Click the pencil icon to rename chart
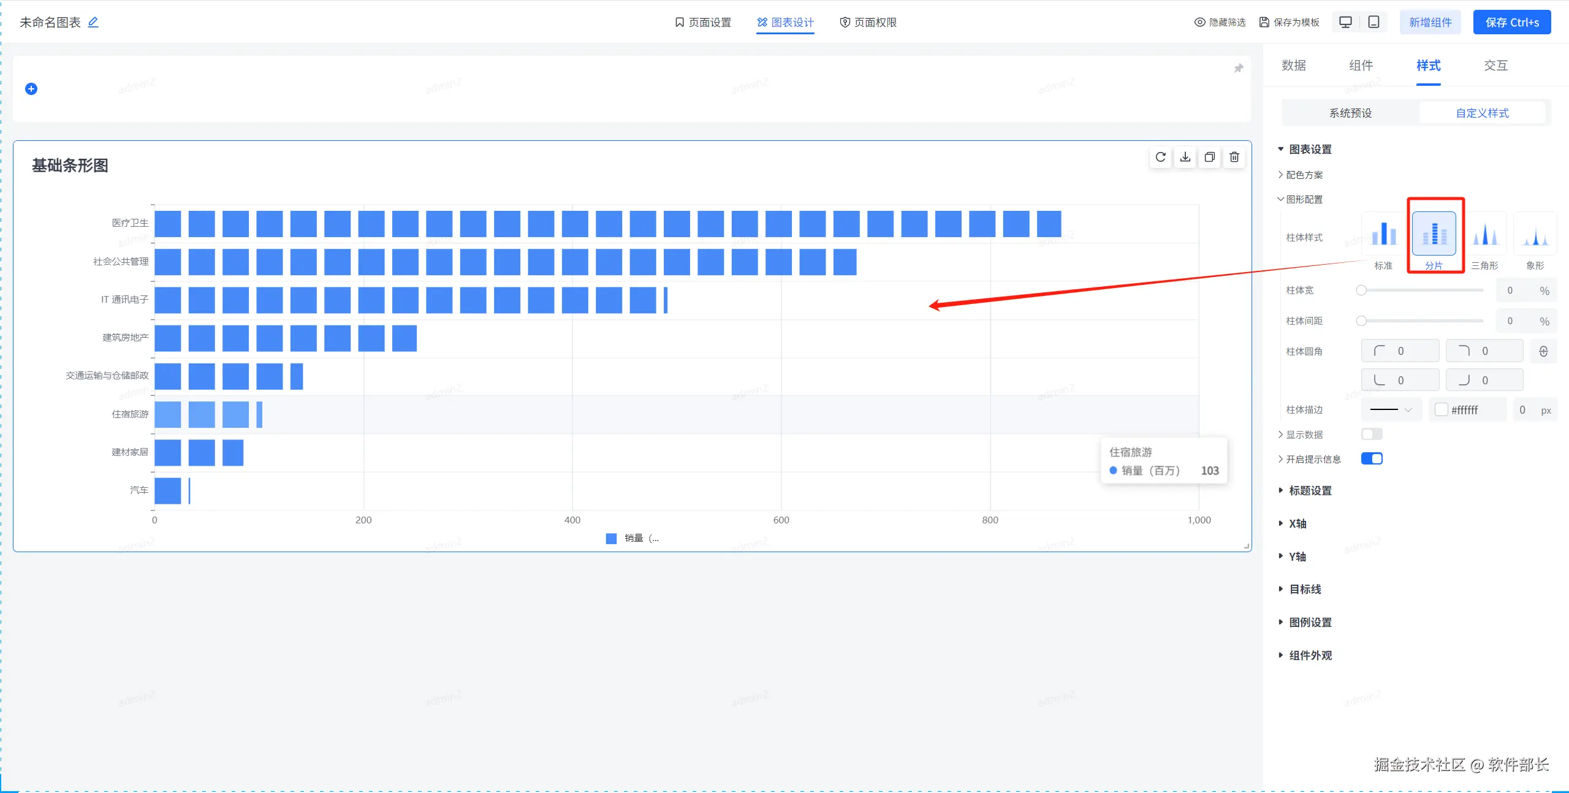The image size is (1569, 793). pyautogui.click(x=93, y=23)
